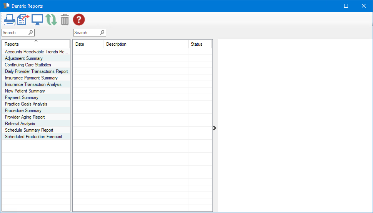Image resolution: width=373 pixels, height=213 pixels.
Task: Click the Dentrix Reports title bar icon
Action: [6, 6]
